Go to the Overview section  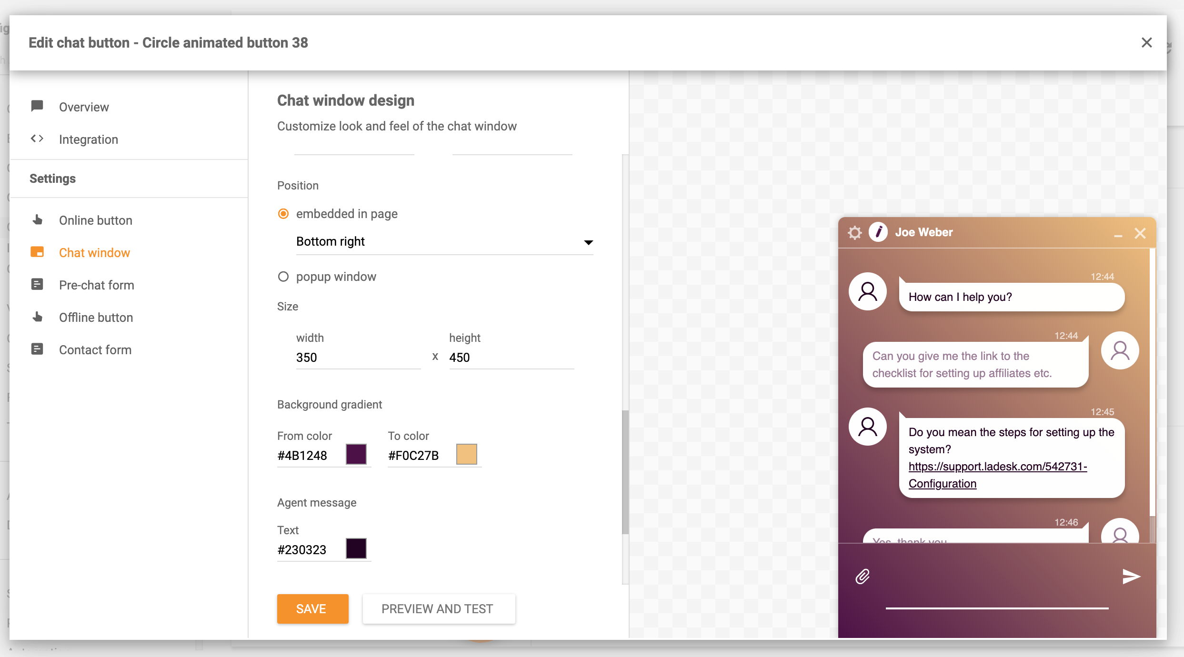[83, 107]
